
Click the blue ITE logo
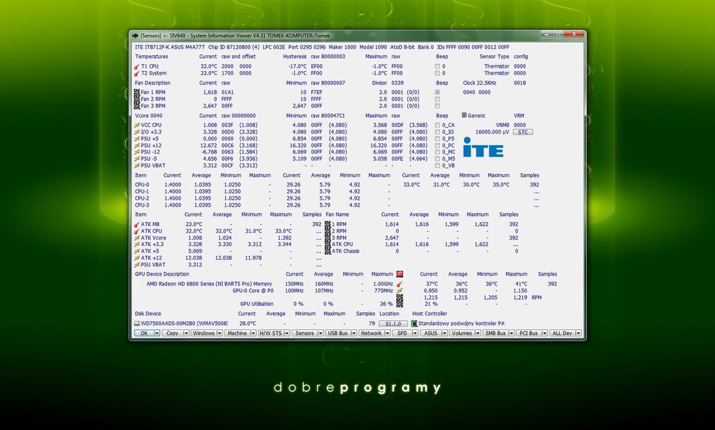click(483, 148)
